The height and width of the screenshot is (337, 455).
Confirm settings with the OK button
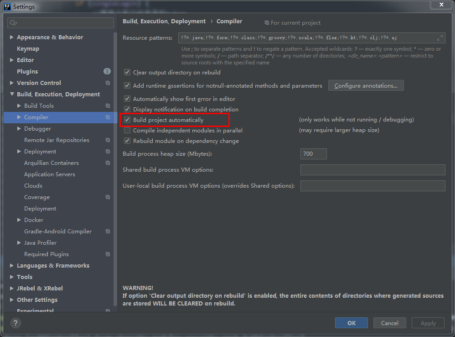pyautogui.click(x=352, y=323)
